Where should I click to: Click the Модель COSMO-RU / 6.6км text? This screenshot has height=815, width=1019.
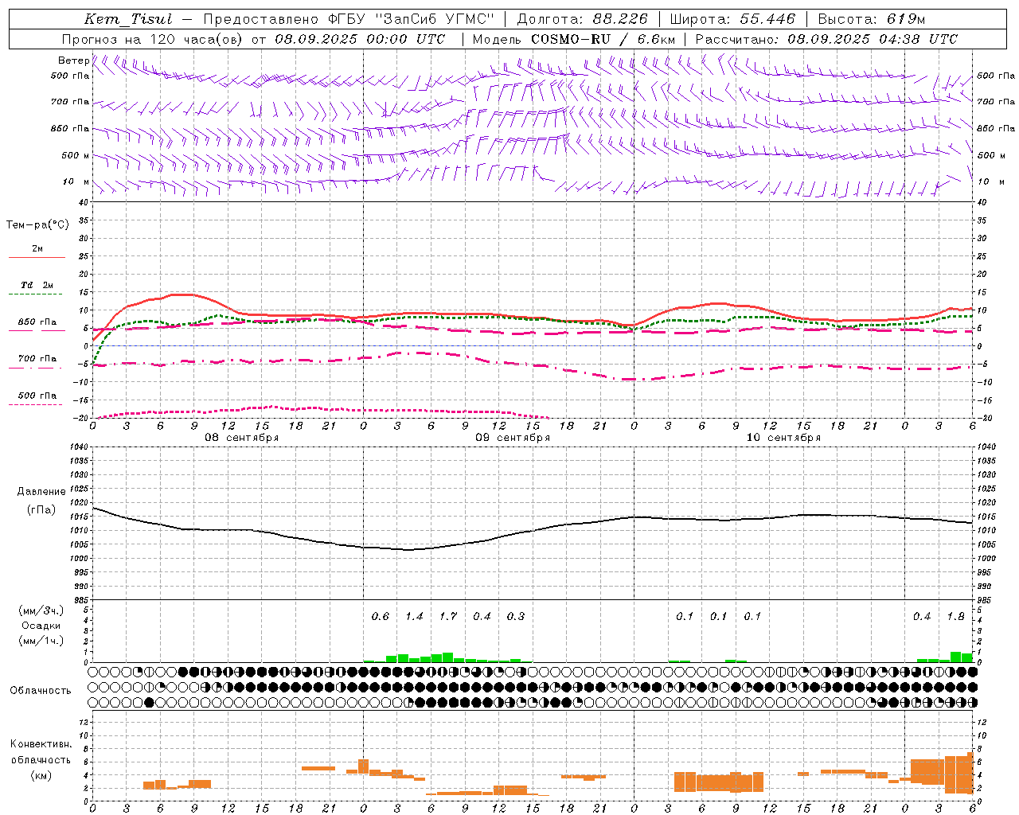[574, 39]
